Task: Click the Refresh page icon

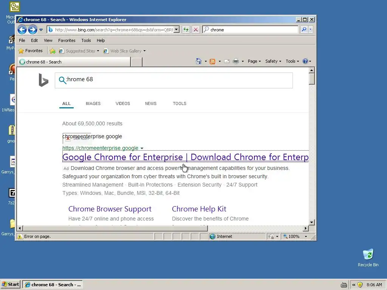Action: 186,30
